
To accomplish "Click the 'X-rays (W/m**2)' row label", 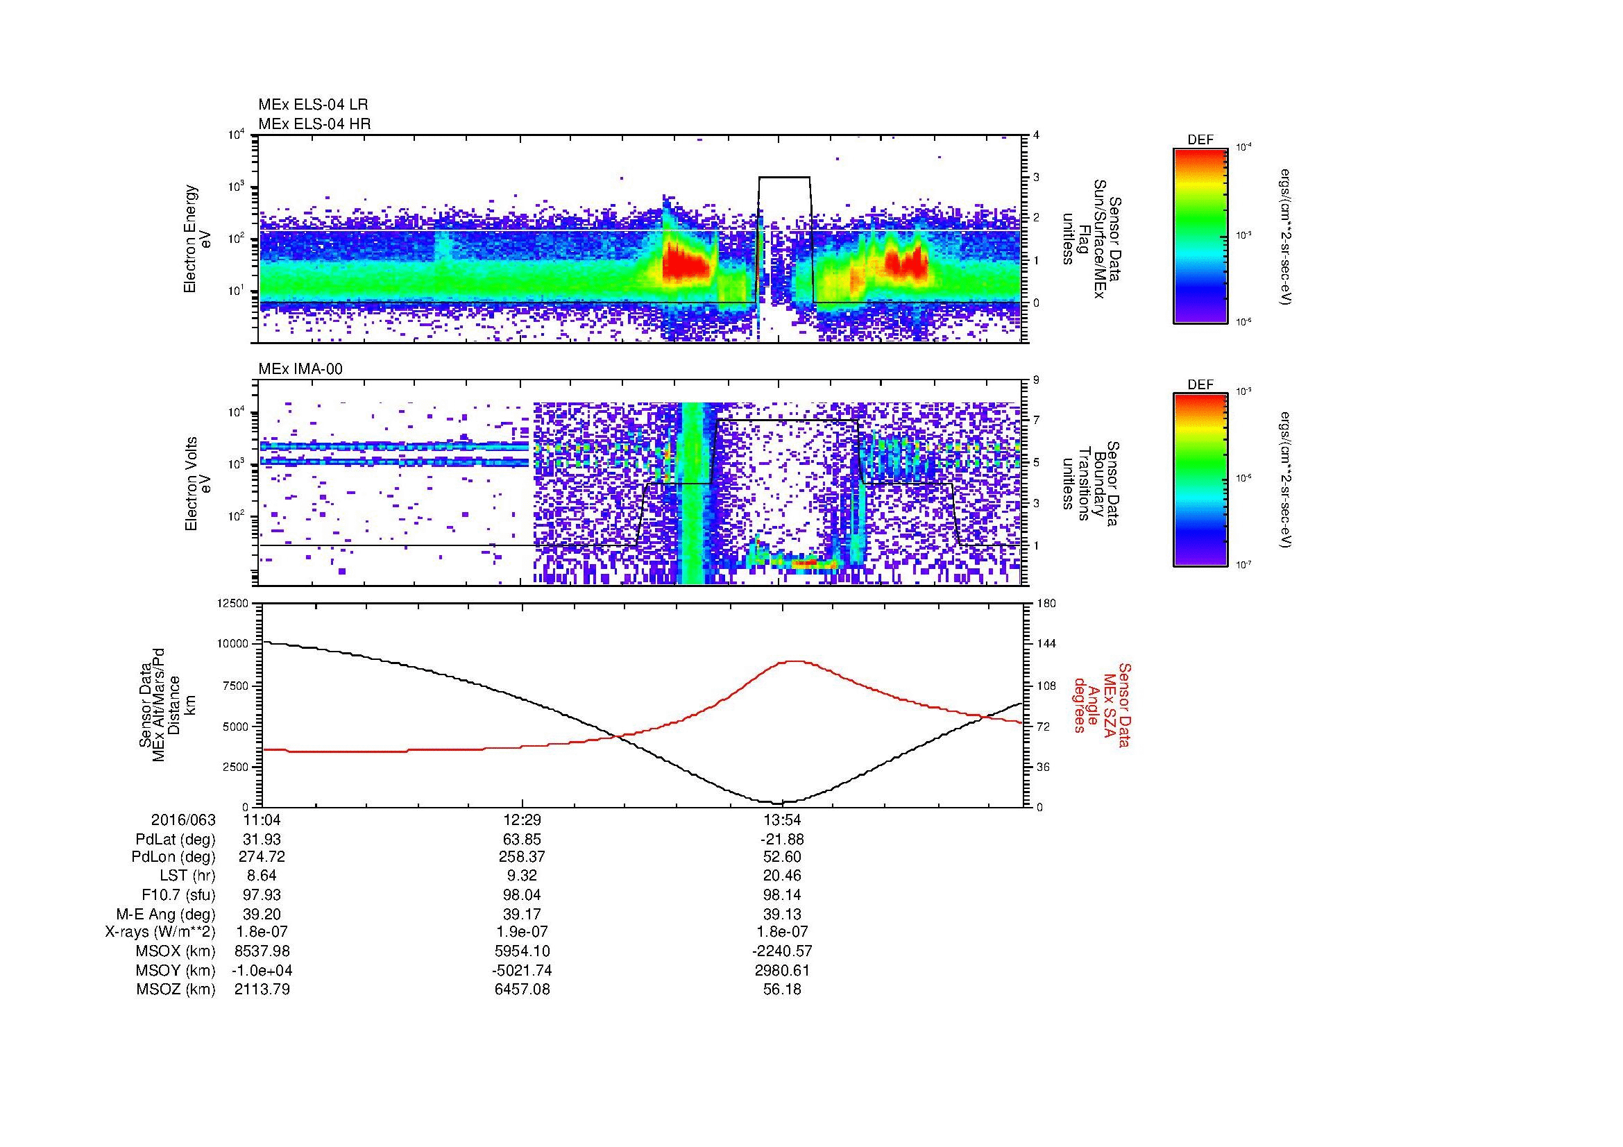I will 160,932.
